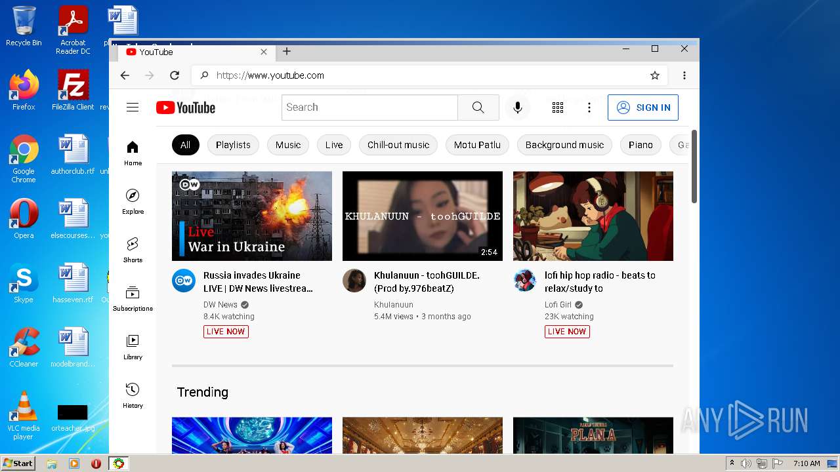Launch VLC media player from desktop
Viewport: 840px width, 472px height.
coord(24,416)
